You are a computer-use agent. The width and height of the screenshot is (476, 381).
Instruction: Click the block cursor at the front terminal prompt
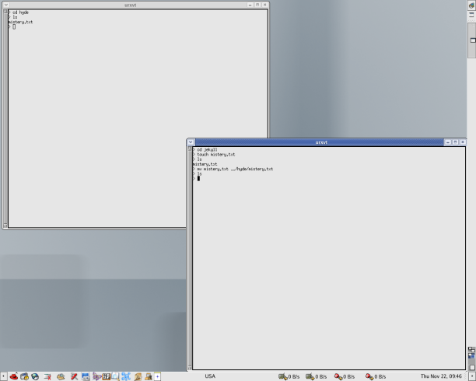click(198, 179)
